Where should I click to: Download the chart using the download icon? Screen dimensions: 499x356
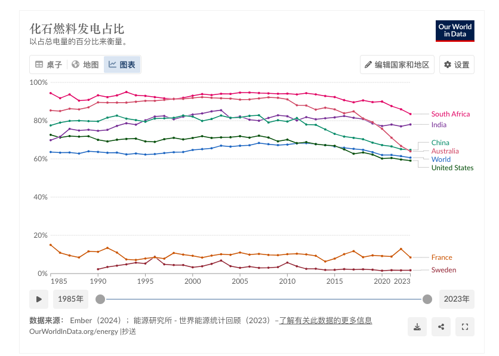417,327
